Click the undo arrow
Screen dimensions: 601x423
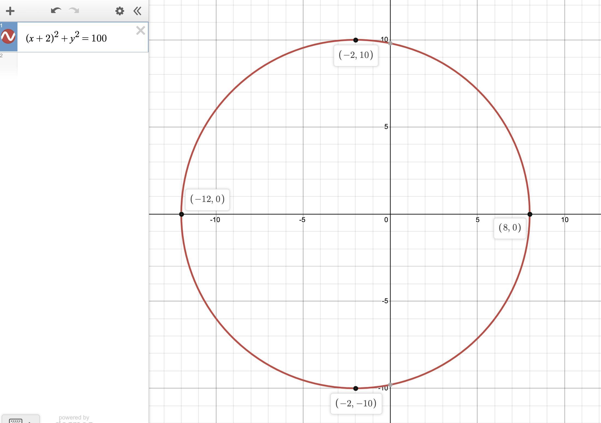click(56, 11)
